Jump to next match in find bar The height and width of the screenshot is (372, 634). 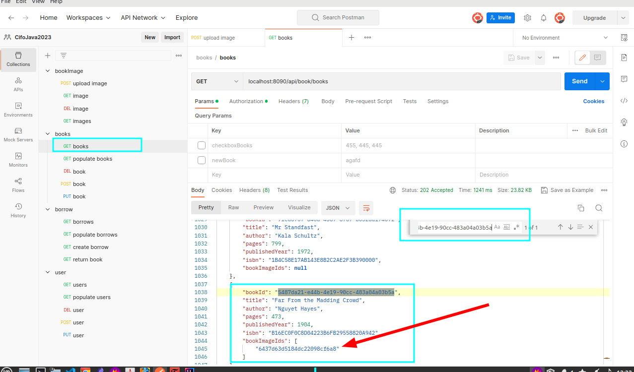pyautogui.click(x=570, y=227)
